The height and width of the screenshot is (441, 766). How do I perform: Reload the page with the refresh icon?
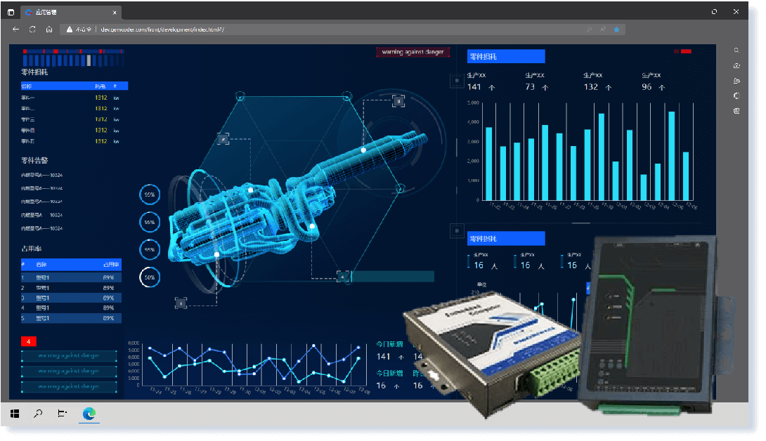coord(32,29)
